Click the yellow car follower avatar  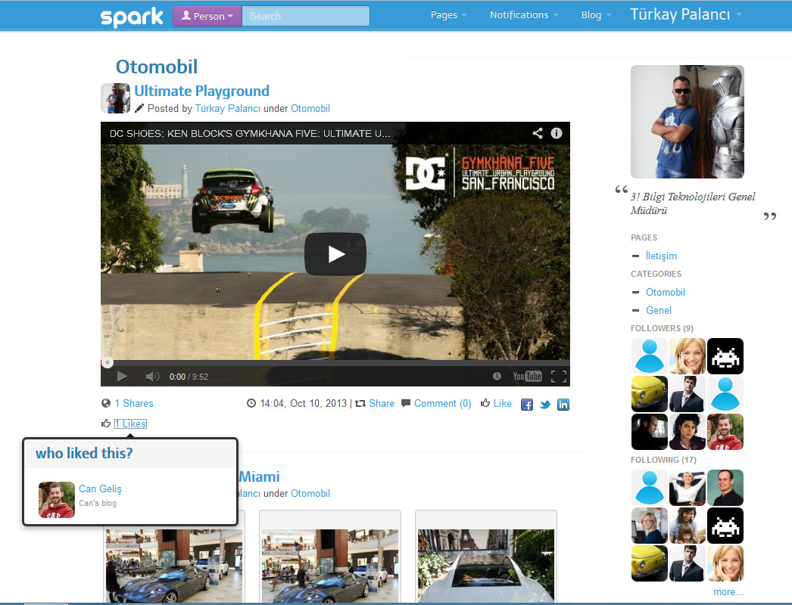click(650, 394)
